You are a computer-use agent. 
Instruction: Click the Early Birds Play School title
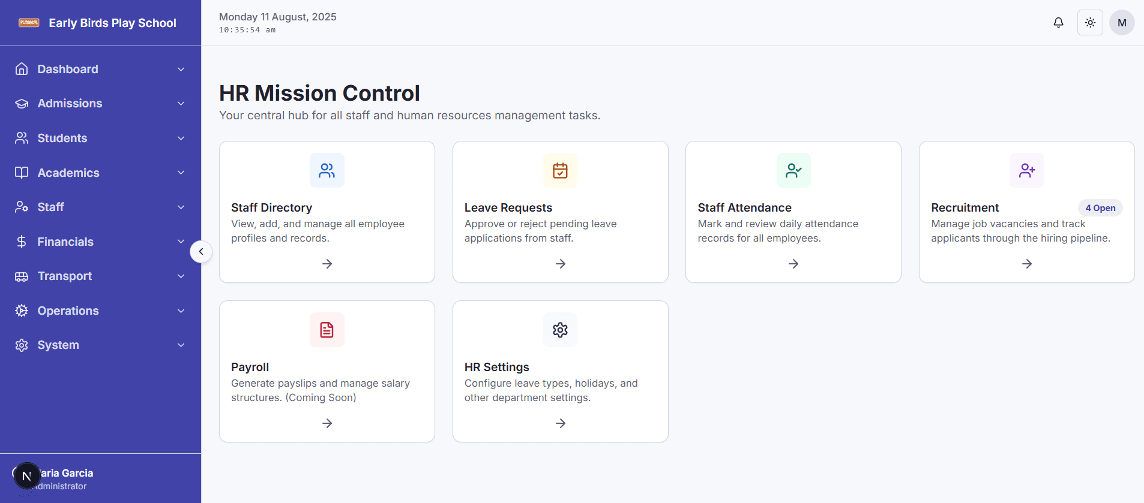(112, 23)
